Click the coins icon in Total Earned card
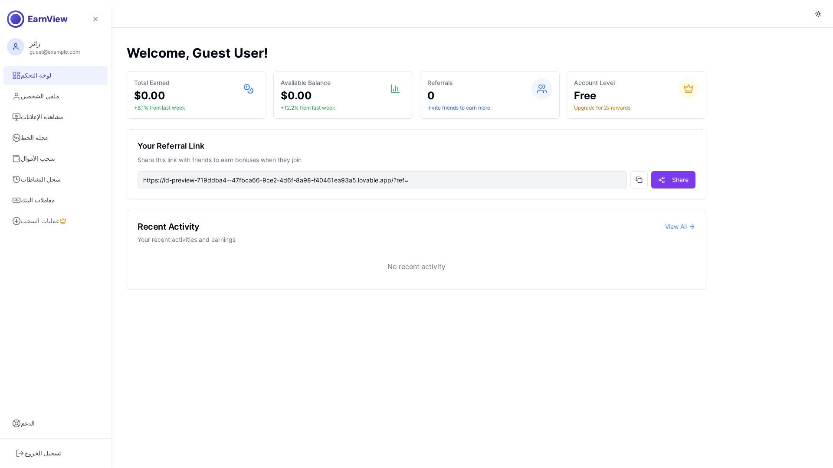Image resolution: width=833 pixels, height=468 pixels. 249,89
